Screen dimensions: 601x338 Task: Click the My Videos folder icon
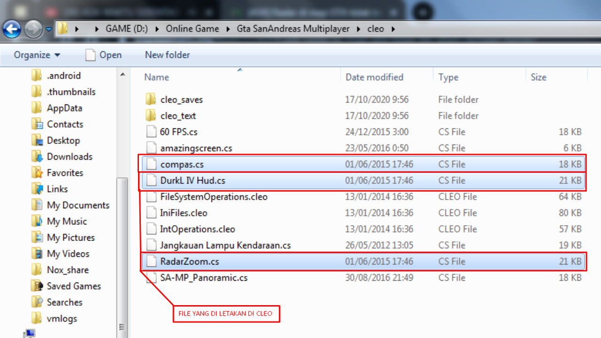37,253
